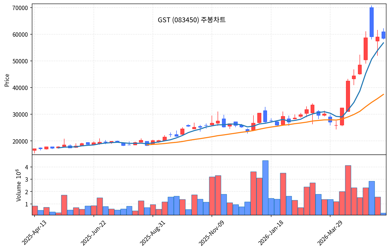Click volume tick label 4
Screen dimensions: 390x251
(27, 167)
